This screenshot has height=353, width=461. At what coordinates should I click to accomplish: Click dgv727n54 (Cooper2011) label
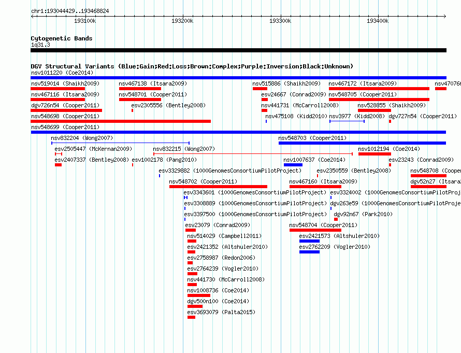423,116
